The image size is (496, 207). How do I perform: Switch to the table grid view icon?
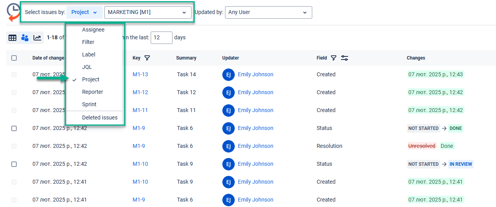(x=12, y=38)
